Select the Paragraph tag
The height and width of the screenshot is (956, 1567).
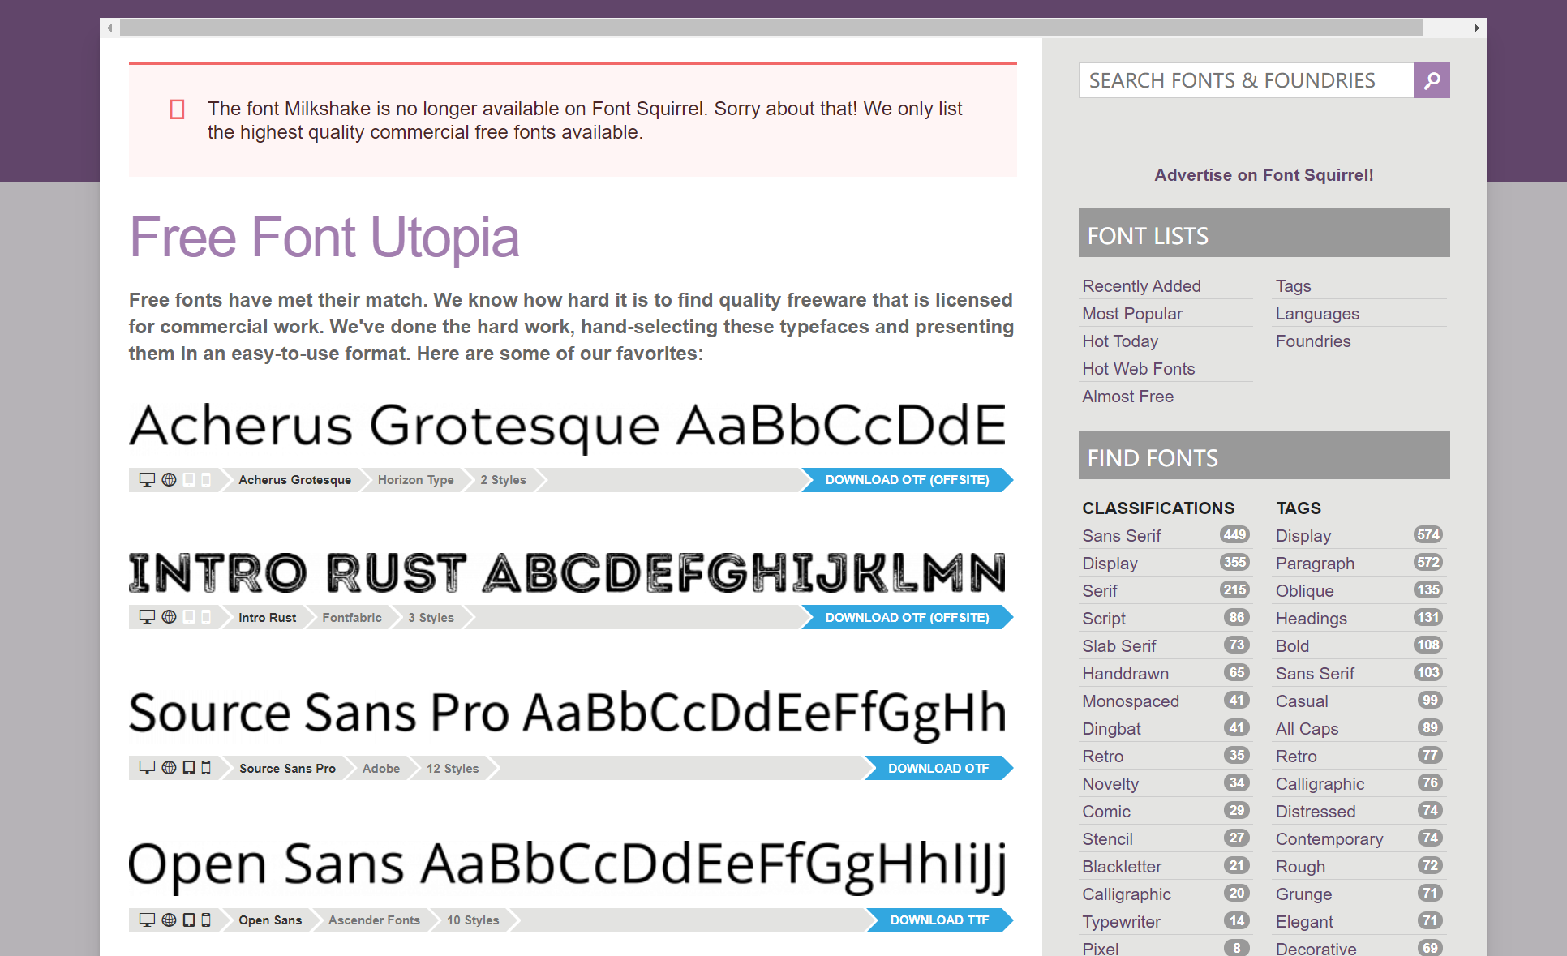pos(1315,564)
